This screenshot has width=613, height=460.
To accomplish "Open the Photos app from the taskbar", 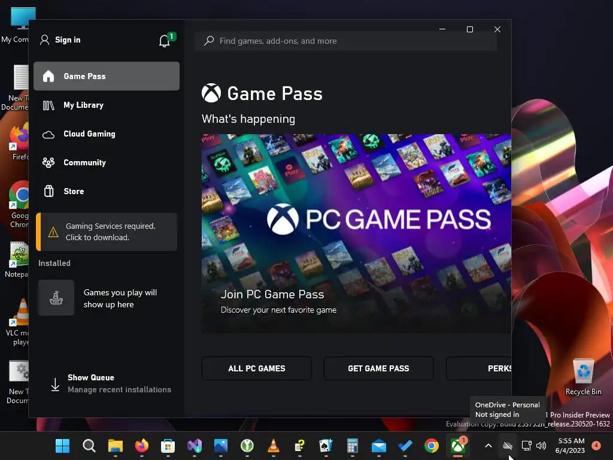I will (x=221, y=446).
